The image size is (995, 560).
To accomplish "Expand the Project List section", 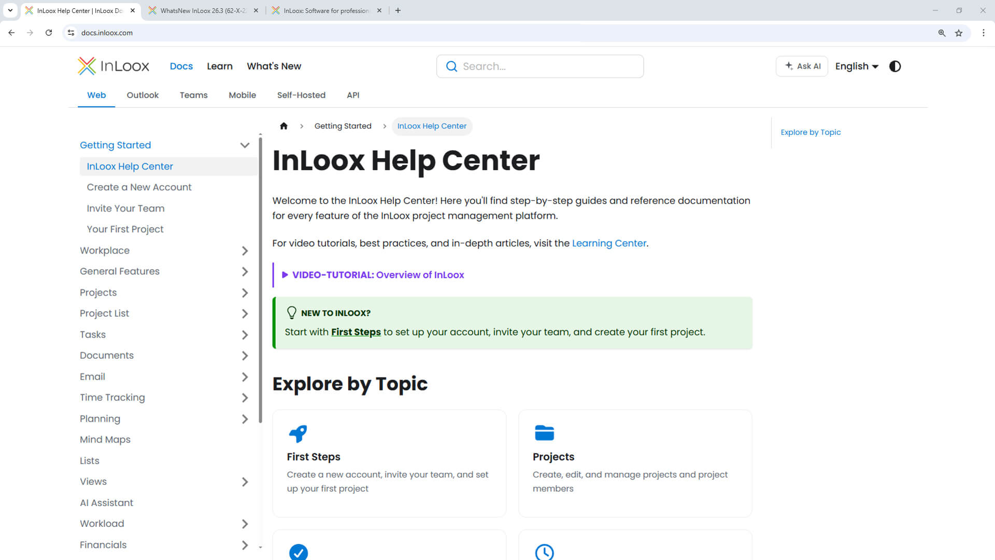I will pos(245,314).
